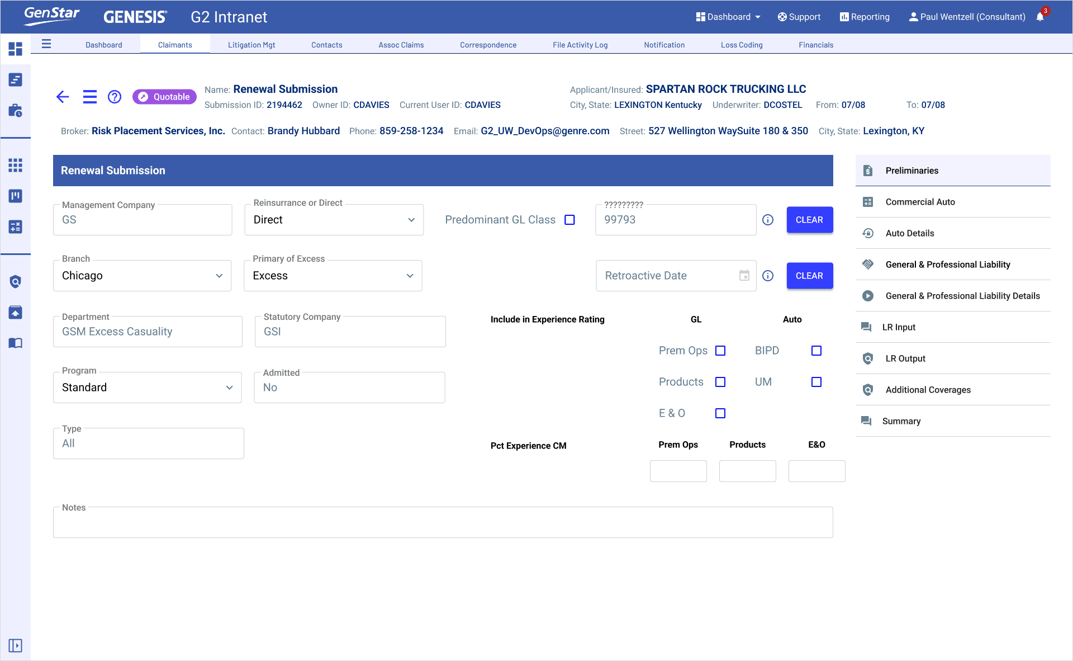1073x661 pixels.
Task: Click into the Notes text field
Action: point(443,523)
